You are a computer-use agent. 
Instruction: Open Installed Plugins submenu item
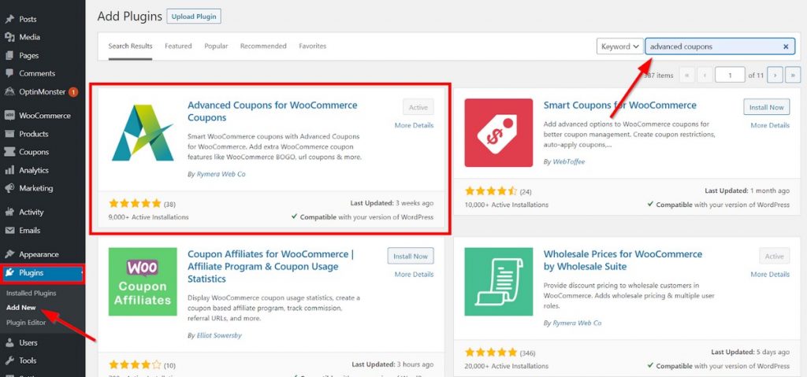point(32,293)
